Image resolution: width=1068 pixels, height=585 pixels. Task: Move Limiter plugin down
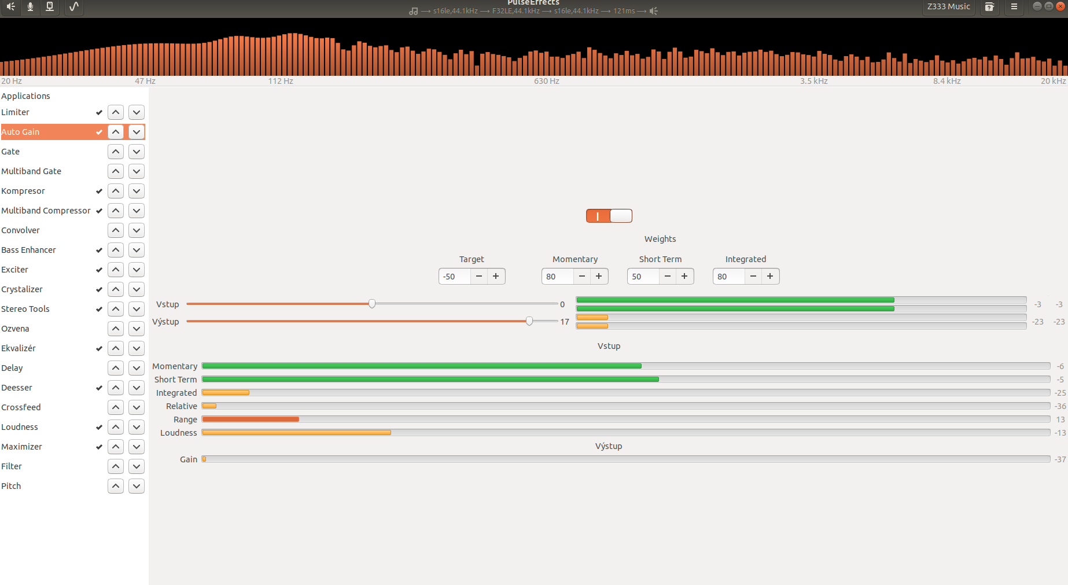(x=137, y=112)
